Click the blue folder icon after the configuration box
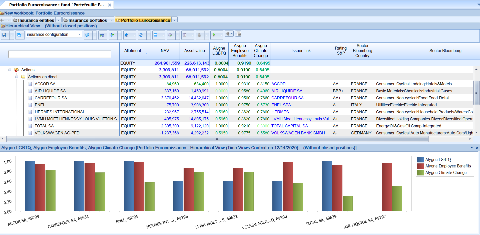 coord(87,35)
